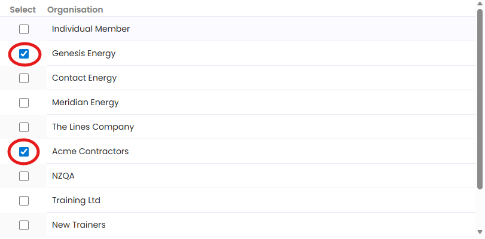Viewport: 485px width, 239px height.
Task: Click the Acme Contractors row text
Action: pyautogui.click(x=90, y=152)
